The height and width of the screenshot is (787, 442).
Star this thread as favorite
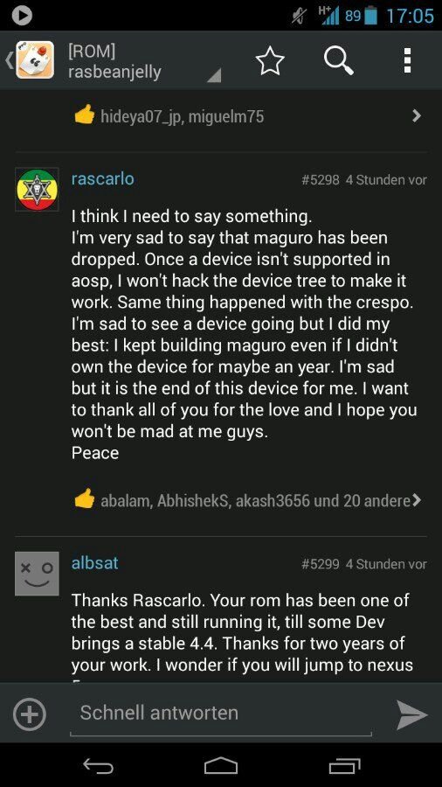(x=270, y=60)
